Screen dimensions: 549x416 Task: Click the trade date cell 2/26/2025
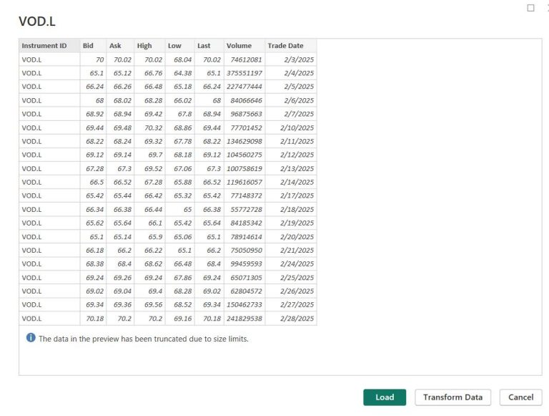291,291
